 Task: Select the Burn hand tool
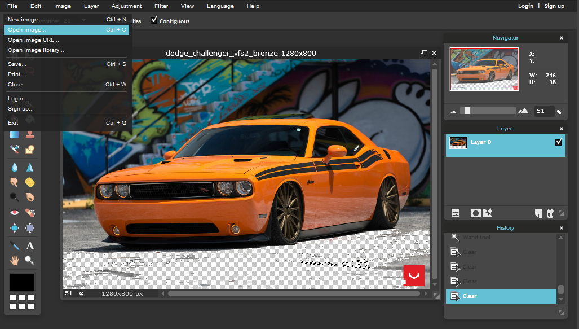point(30,197)
